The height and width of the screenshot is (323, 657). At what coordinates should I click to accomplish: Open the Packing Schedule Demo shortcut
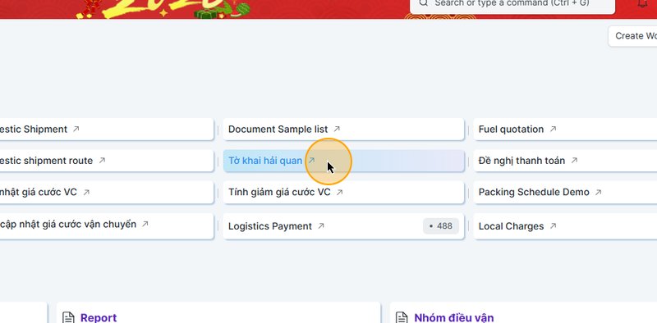(x=565, y=193)
